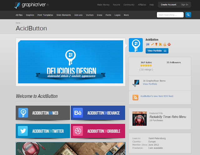
Task: Select All Files category
Action: tap(19, 15)
